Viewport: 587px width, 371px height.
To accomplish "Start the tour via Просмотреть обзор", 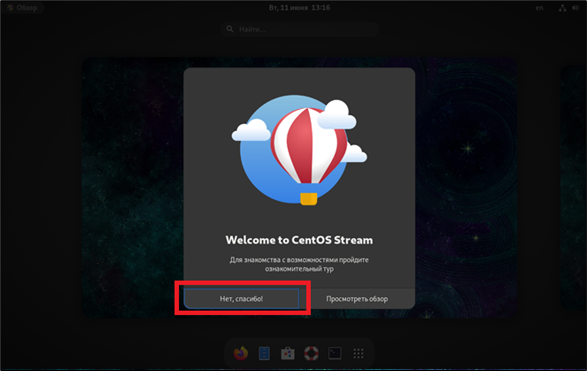I will pyautogui.click(x=357, y=299).
